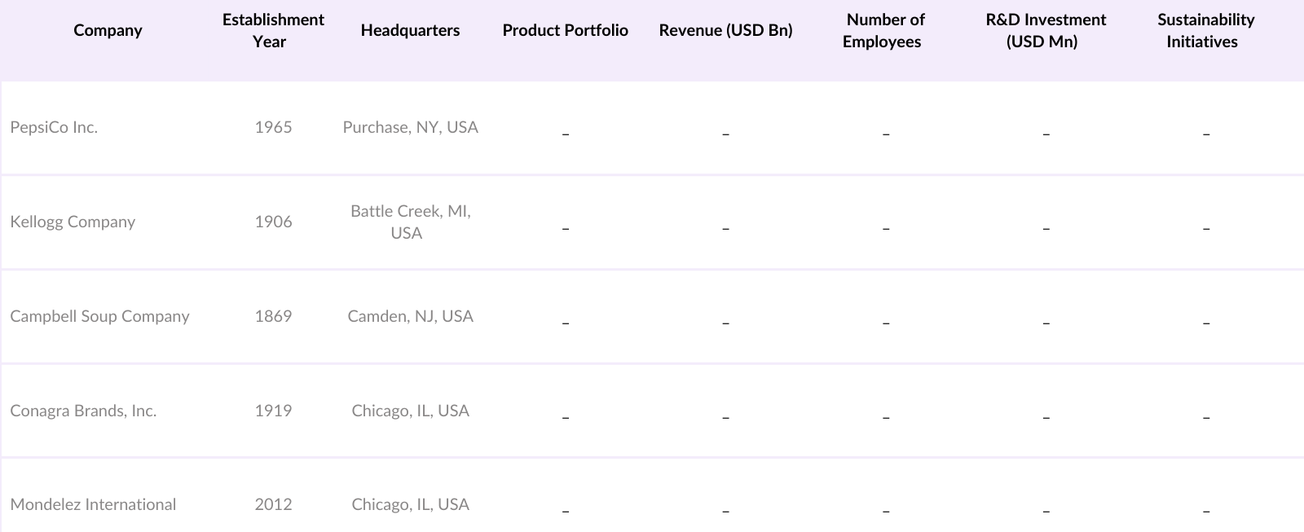Click the 2012 establishment year cell
Image resolution: width=1304 pixels, height=532 pixels.
(x=273, y=504)
